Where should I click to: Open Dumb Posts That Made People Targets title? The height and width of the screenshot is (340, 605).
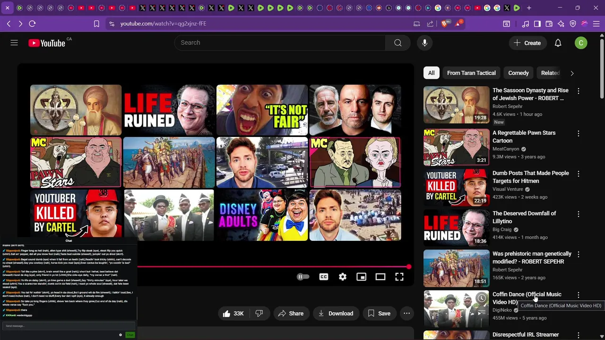[530, 177]
